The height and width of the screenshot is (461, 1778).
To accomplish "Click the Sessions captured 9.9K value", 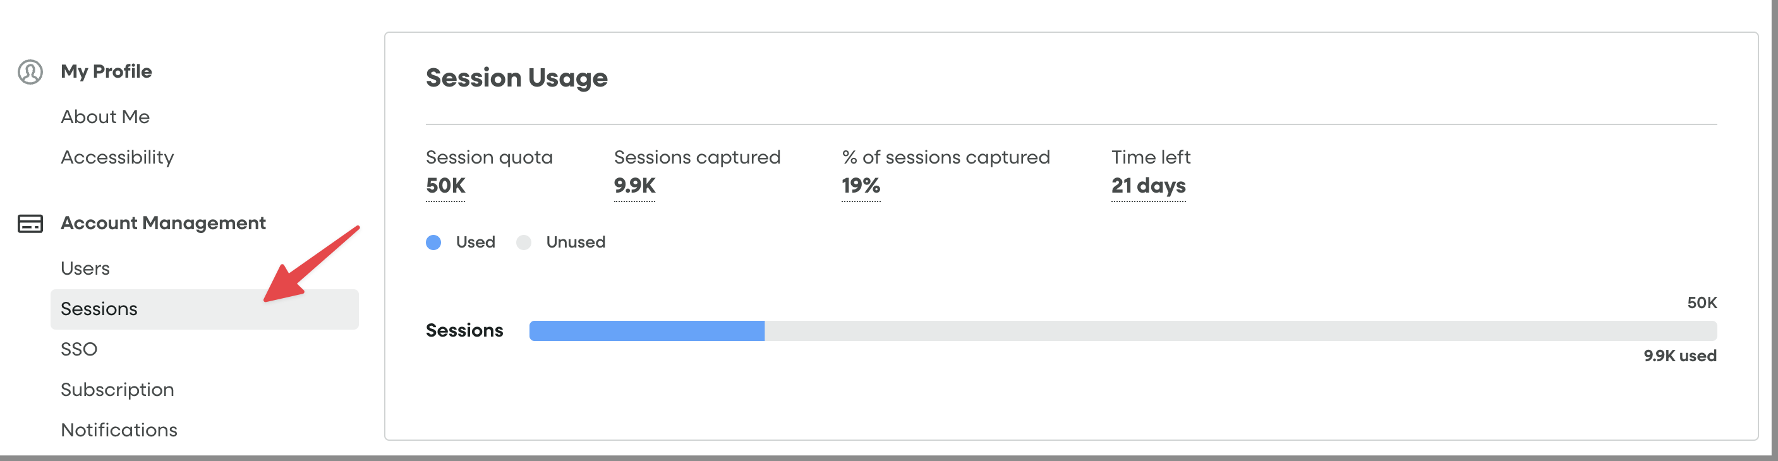I will pos(634,186).
